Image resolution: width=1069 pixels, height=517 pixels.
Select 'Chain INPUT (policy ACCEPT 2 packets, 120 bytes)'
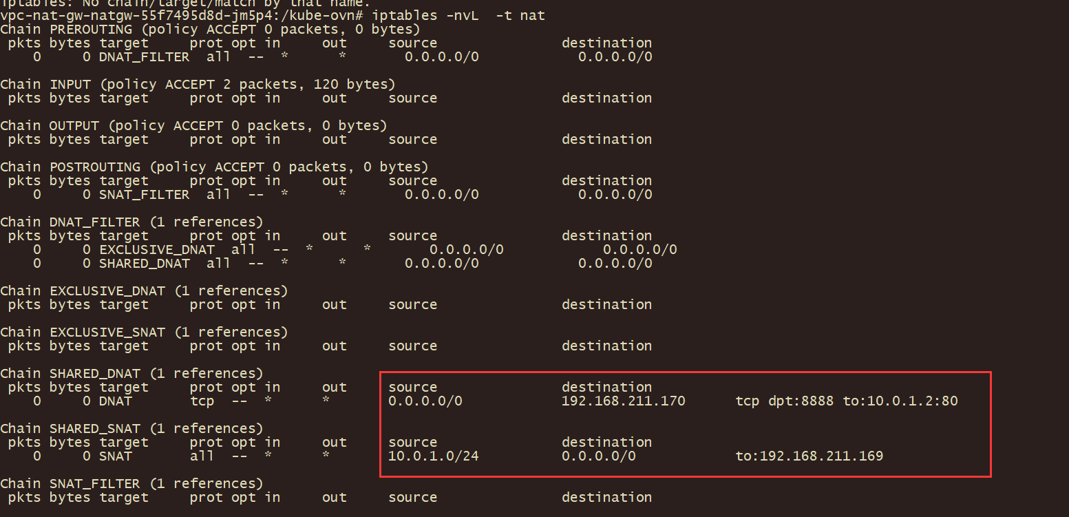198,84
